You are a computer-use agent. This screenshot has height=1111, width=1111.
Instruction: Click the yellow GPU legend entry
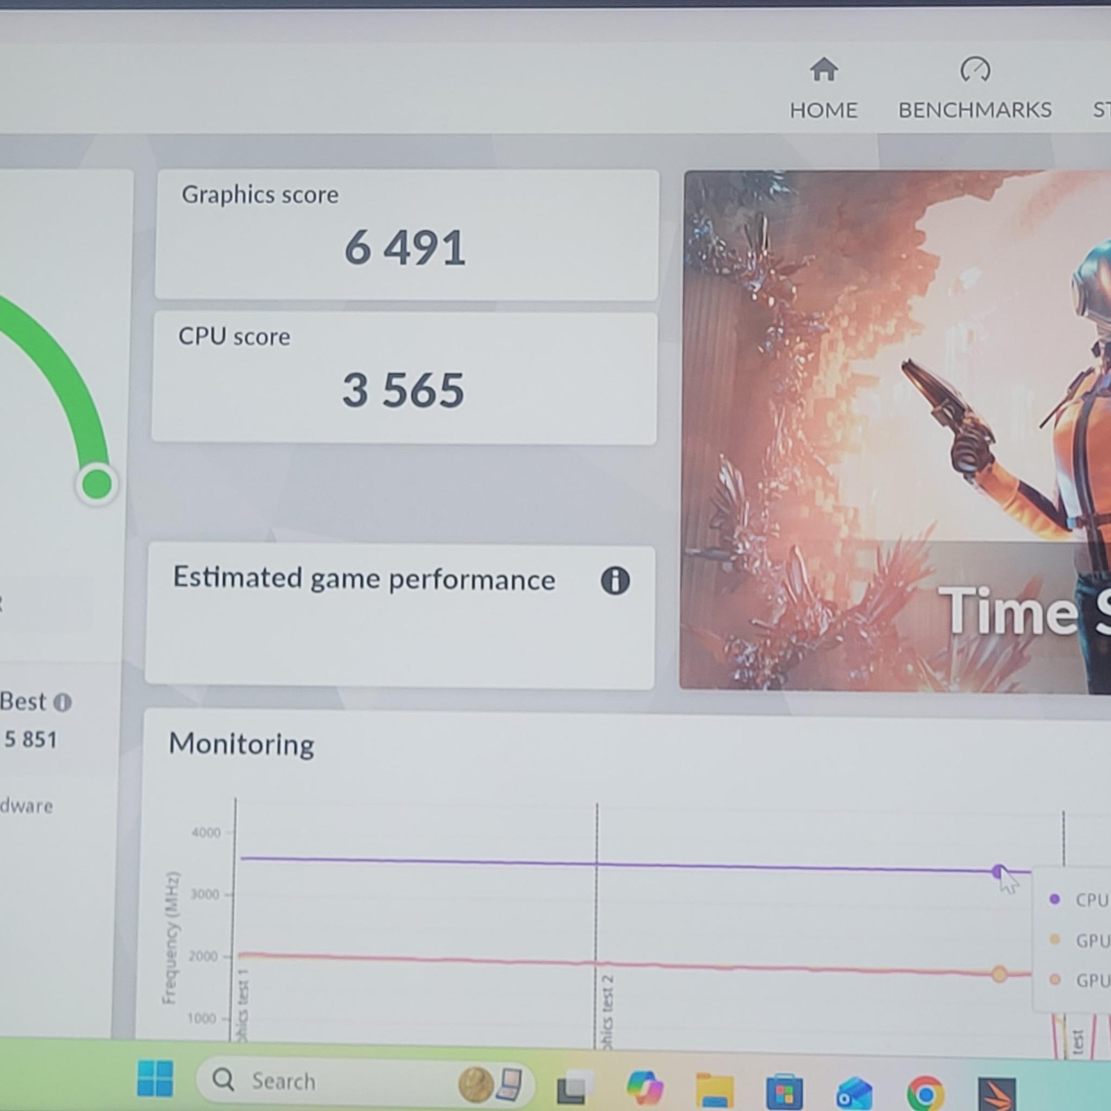(x=1080, y=940)
